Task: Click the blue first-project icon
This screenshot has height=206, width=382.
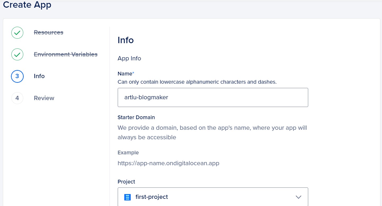Action: [x=128, y=197]
